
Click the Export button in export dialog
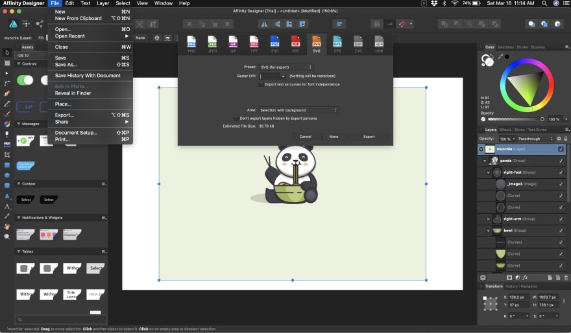coord(369,137)
